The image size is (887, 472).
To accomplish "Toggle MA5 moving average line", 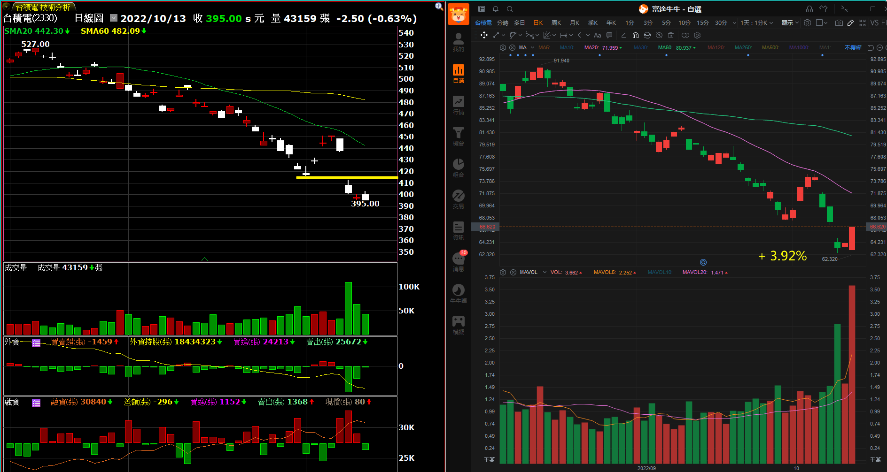I will [x=544, y=47].
